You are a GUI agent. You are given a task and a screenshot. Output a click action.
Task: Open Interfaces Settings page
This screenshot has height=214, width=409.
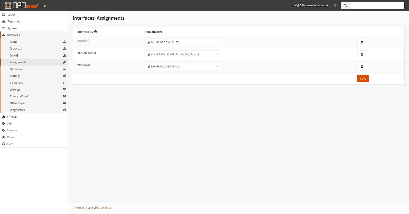point(35,76)
